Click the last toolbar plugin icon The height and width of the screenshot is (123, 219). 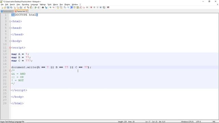tap(108, 8)
